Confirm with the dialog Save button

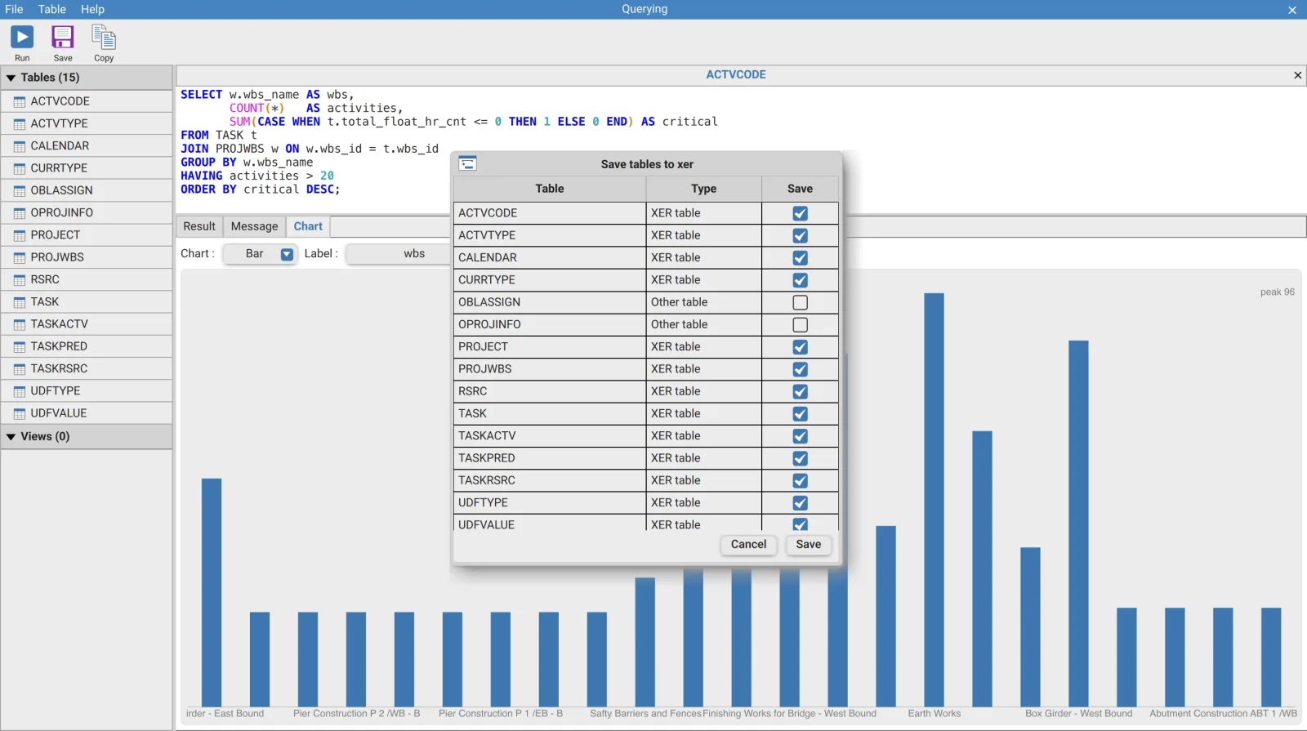tap(809, 545)
